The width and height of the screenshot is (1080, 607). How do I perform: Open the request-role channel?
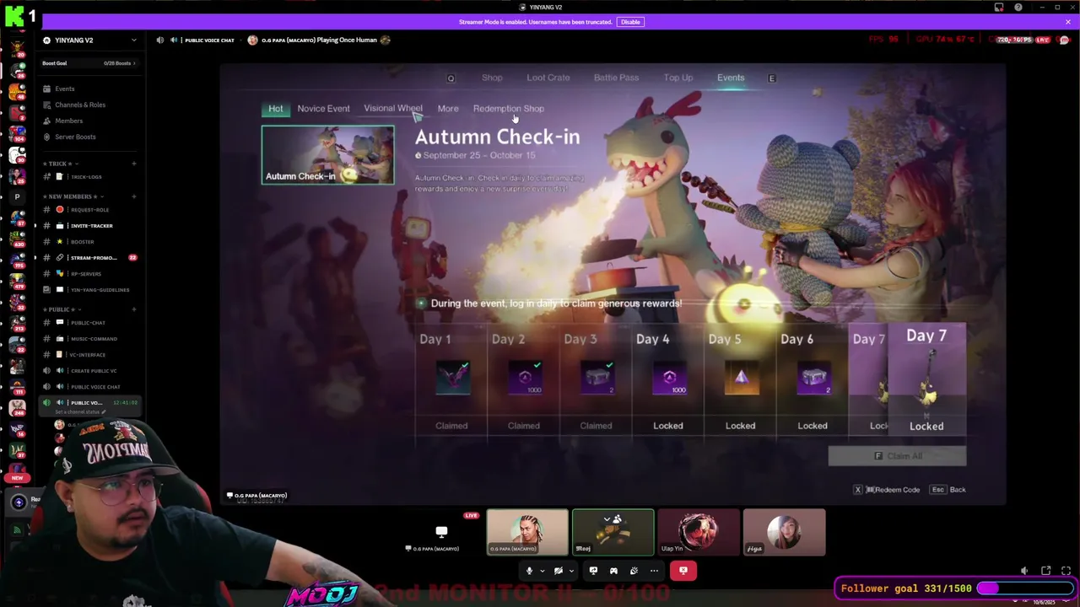(x=89, y=210)
